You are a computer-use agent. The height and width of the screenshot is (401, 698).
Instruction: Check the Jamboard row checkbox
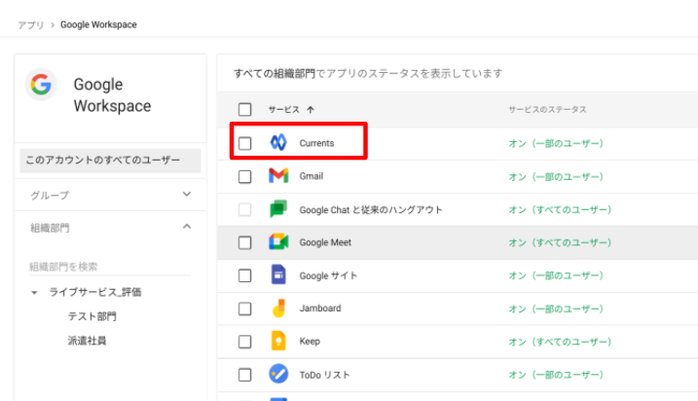(244, 309)
